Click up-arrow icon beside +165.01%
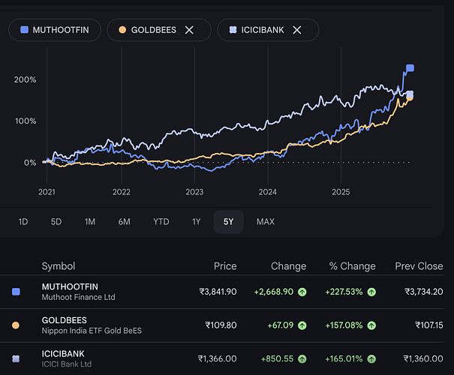 coord(371,359)
